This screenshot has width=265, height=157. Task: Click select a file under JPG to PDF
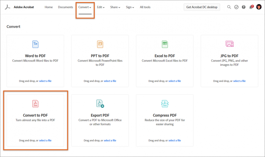click(239, 81)
